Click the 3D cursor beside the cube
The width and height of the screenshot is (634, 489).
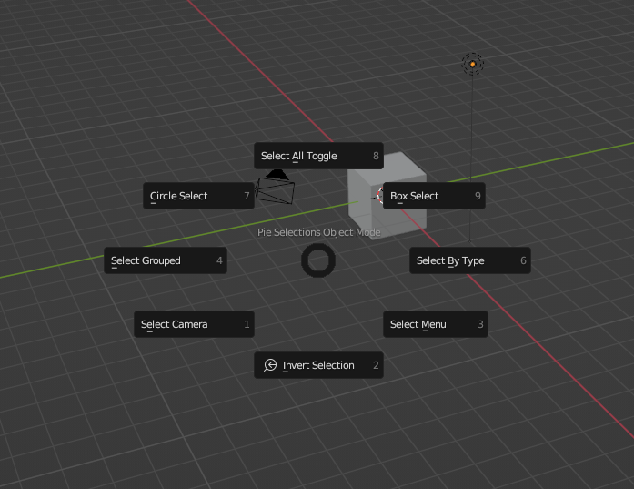(380, 194)
